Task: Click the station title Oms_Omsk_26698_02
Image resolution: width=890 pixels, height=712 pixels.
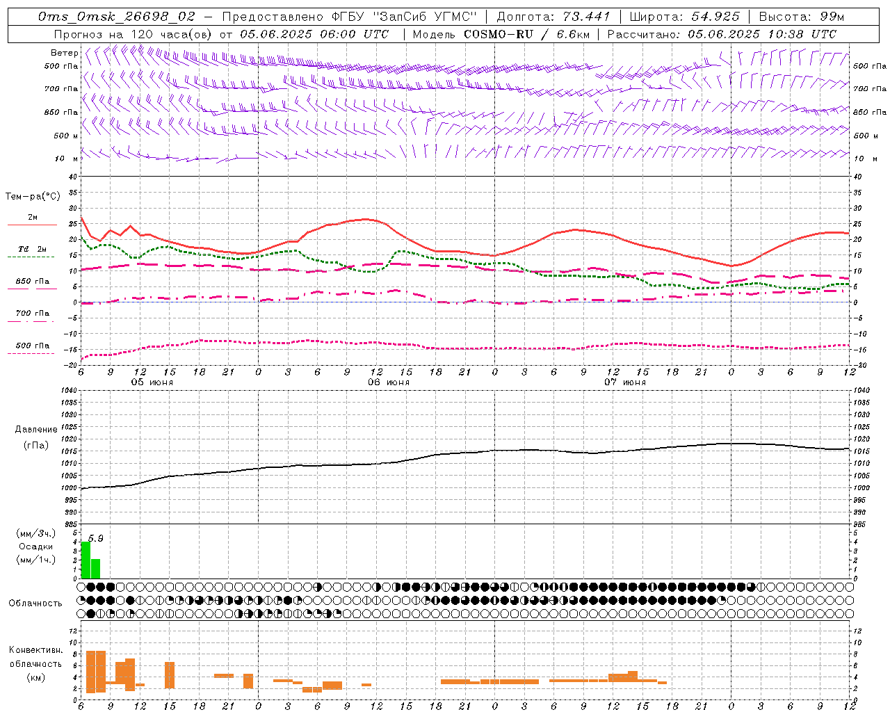Action: [x=117, y=16]
